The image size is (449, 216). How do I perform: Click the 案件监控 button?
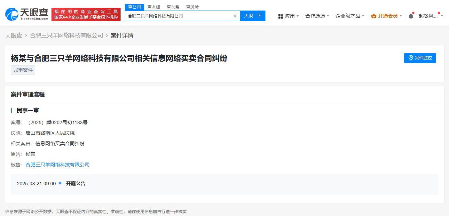(x=420, y=58)
